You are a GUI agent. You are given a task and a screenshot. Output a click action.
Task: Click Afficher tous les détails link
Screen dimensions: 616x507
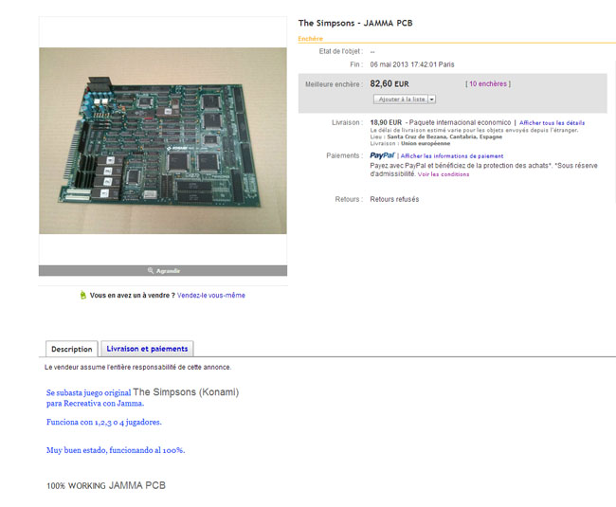552,123
